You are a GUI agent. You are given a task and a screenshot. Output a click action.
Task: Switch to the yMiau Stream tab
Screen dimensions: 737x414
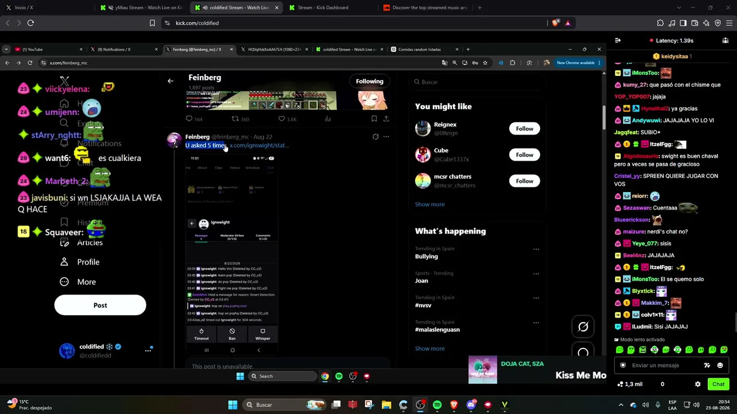click(x=141, y=7)
